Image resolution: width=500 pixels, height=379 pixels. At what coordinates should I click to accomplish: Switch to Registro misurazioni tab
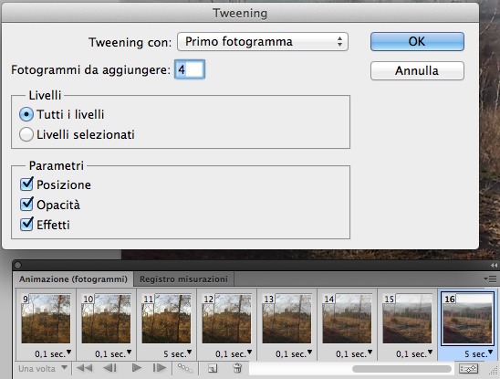(x=183, y=279)
